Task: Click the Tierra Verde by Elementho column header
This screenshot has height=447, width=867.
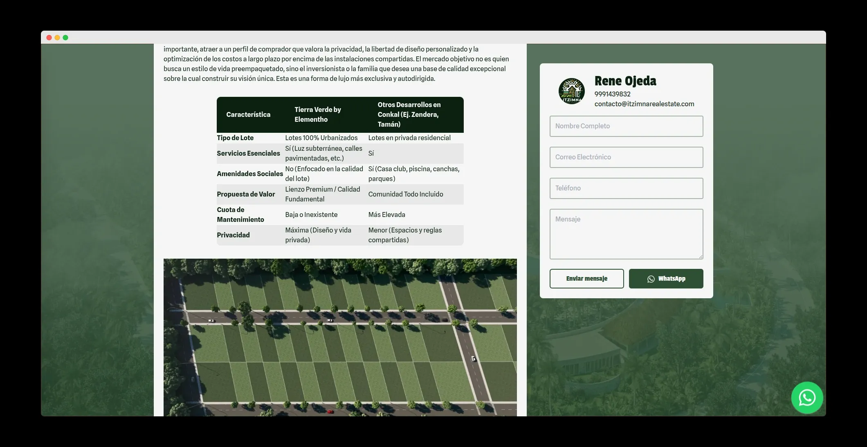Action: (x=318, y=114)
